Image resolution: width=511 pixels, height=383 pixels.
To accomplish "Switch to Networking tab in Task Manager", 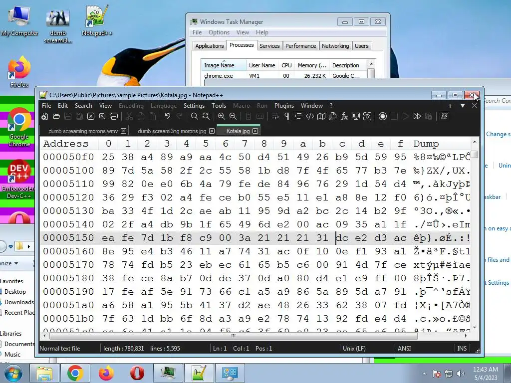I will click(335, 46).
